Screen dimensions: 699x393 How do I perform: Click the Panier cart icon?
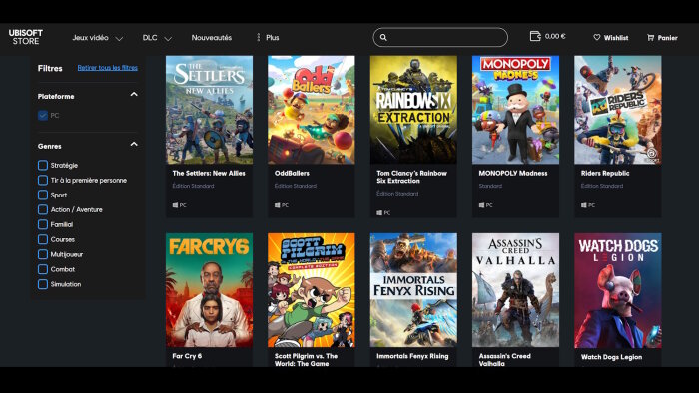point(650,37)
